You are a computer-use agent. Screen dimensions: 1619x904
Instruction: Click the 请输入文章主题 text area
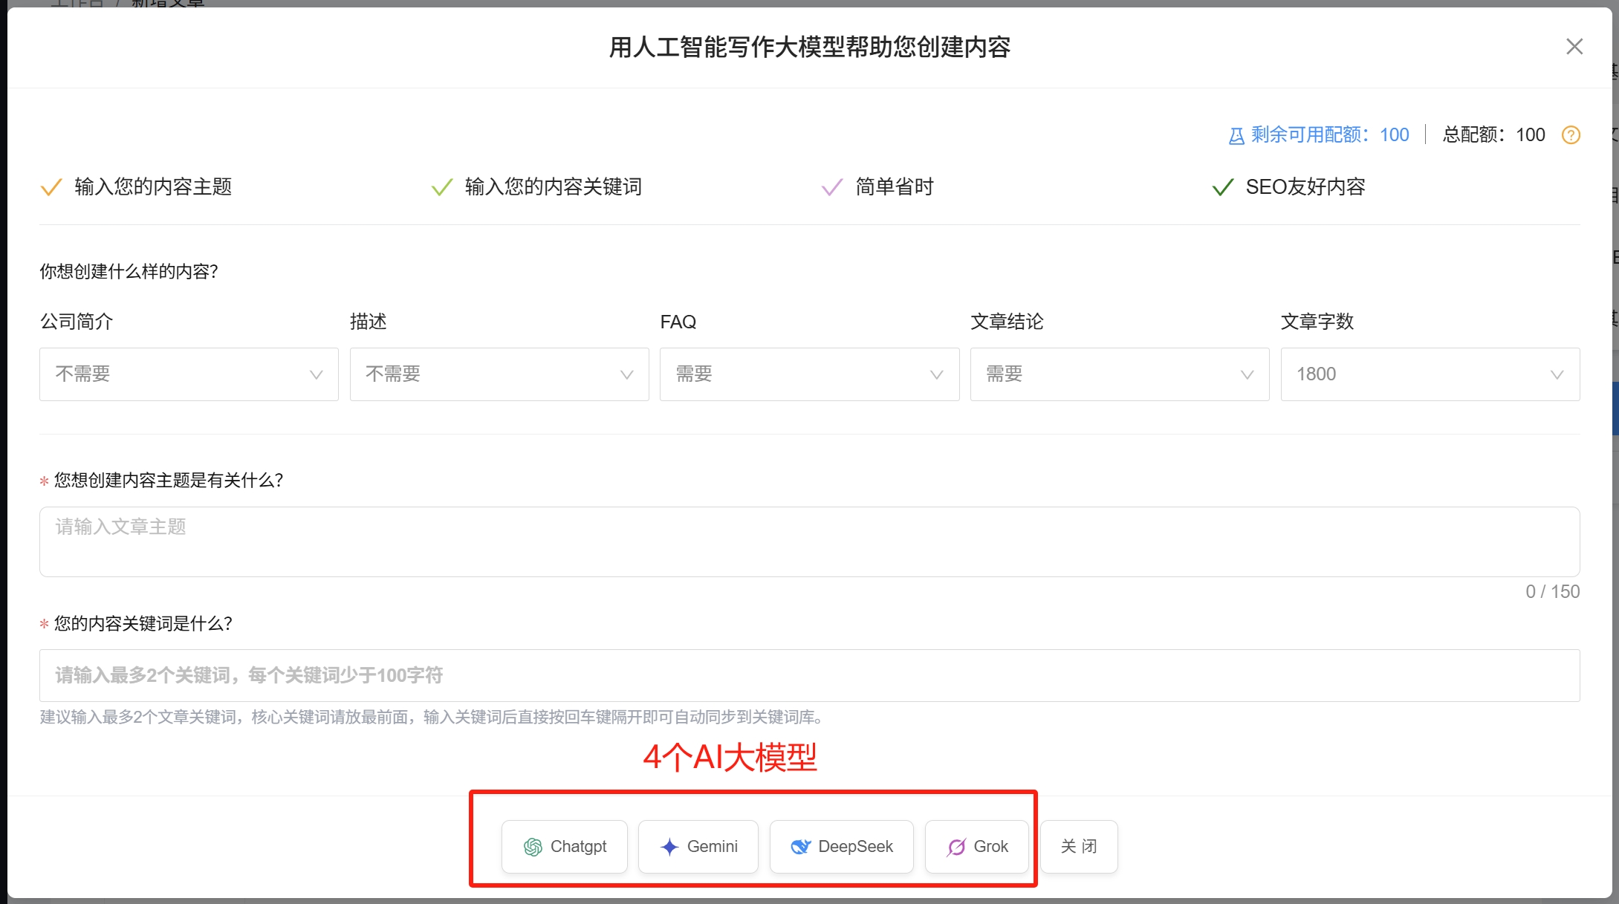point(809,542)
